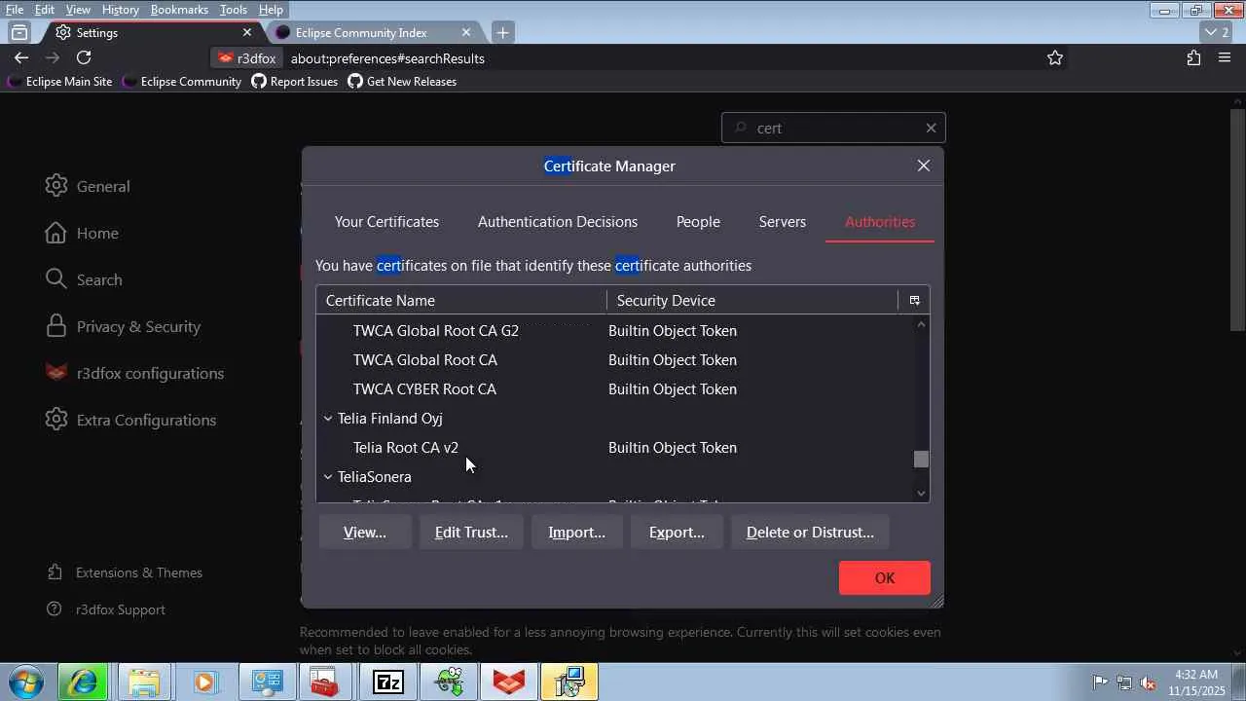1246x701 pixels.
Task: Click the Export... button
Action: tap(677, 533)
